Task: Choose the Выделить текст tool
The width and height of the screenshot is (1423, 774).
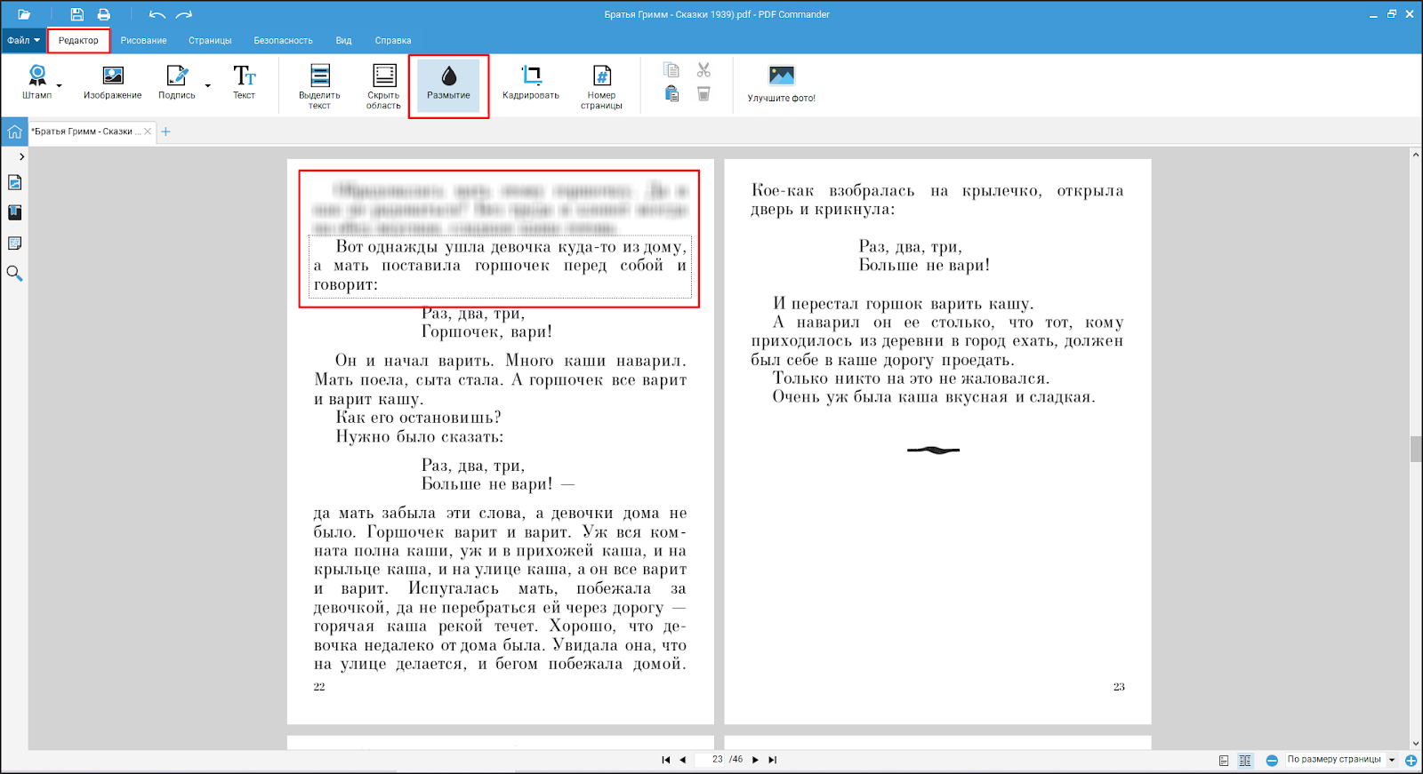Action: [x=319, y=86]
